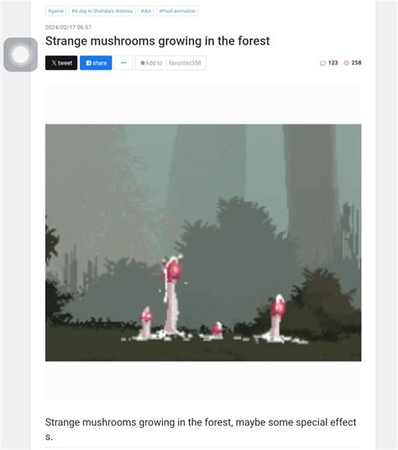Open the pixel mushroom forest image
The width and height of the screenshot is (398, 450).
click(203, 242)
